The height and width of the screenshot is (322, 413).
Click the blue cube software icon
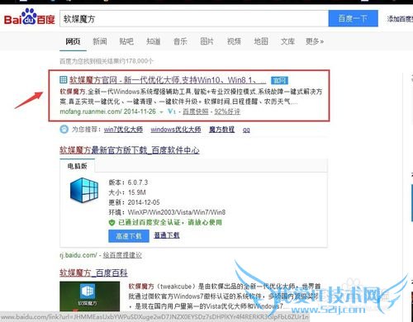pos(84,190)
